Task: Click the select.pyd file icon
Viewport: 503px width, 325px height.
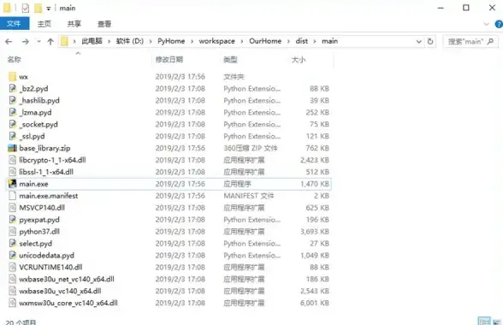Action: tap(12, 243)
